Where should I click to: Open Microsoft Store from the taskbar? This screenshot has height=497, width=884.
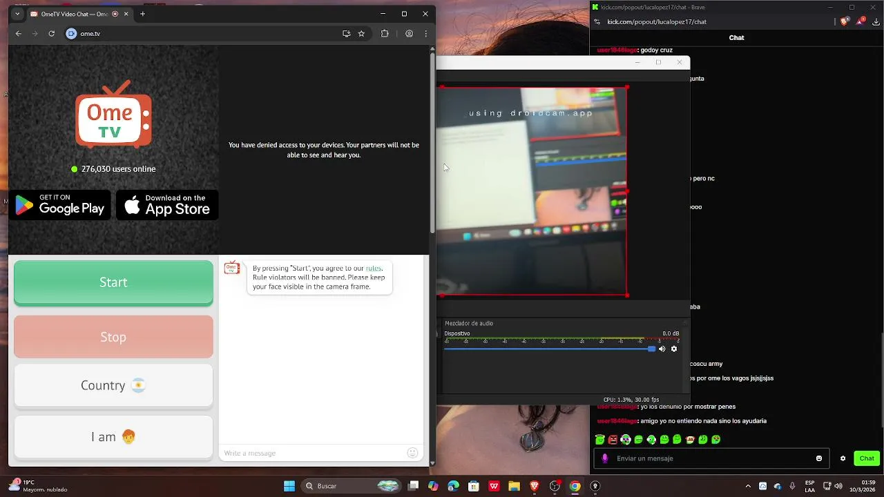click(474, 486)
